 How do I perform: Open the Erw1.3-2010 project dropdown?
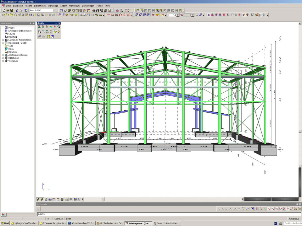point(54,10)
